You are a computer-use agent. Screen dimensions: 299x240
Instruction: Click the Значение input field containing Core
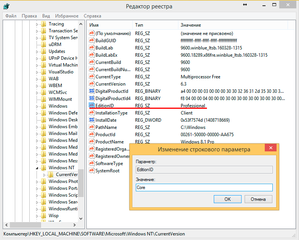coord(204,188)
